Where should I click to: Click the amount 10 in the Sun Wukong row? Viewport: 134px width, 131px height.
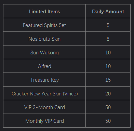pos(108,53)
